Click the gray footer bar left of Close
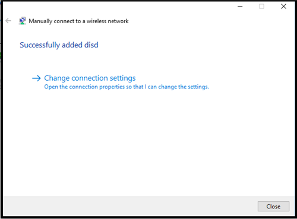 point(129,206)
